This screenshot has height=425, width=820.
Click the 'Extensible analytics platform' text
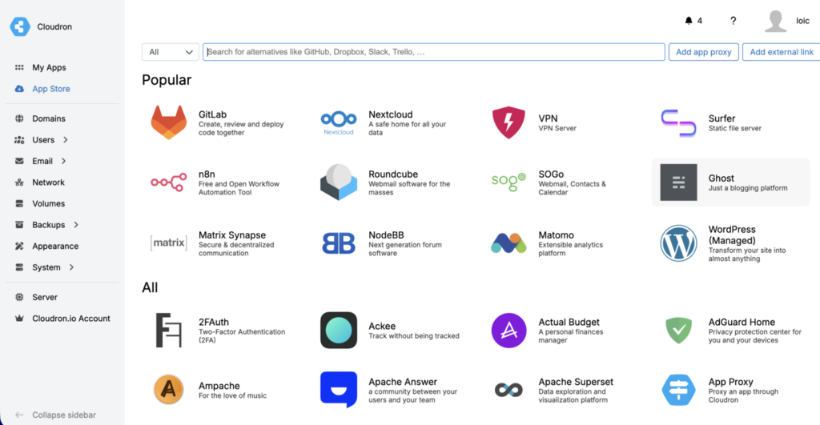570,249
